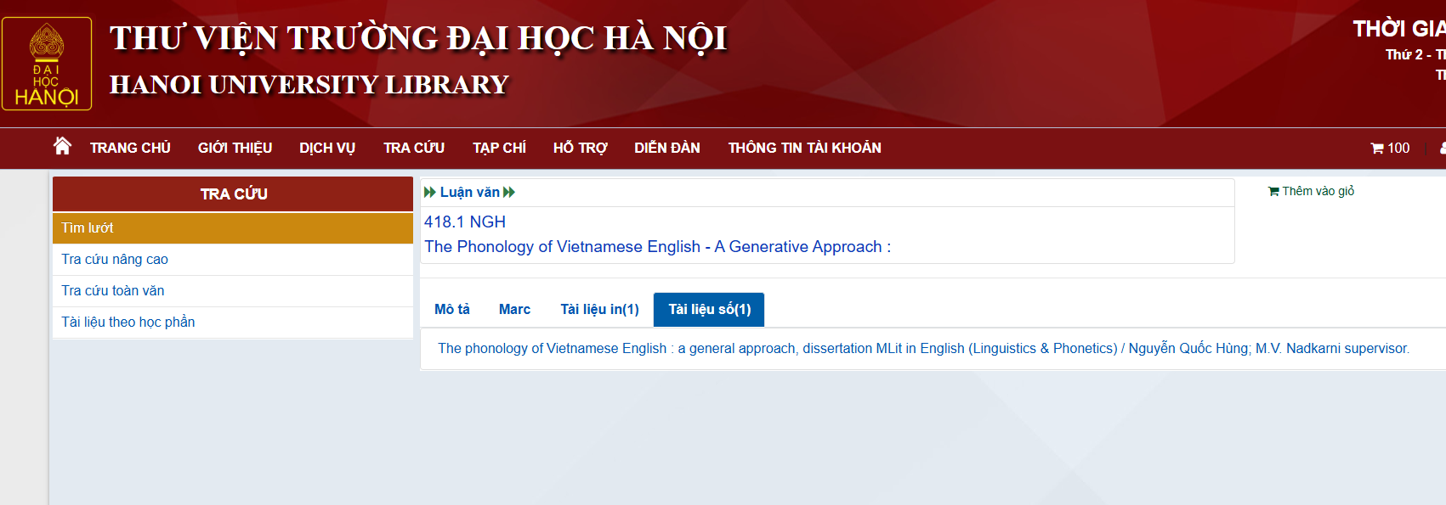
Task: Go to TẠP CHÍ in the menu bar
Action: 499,148
